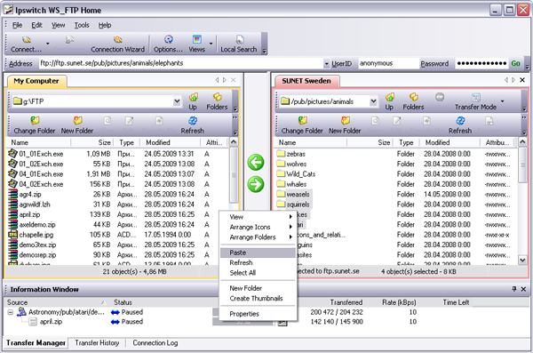Image resolution: width=533 pixels, height=353 pixels.
Task: Click the green right transfer arrow
Action: point(256,184)
